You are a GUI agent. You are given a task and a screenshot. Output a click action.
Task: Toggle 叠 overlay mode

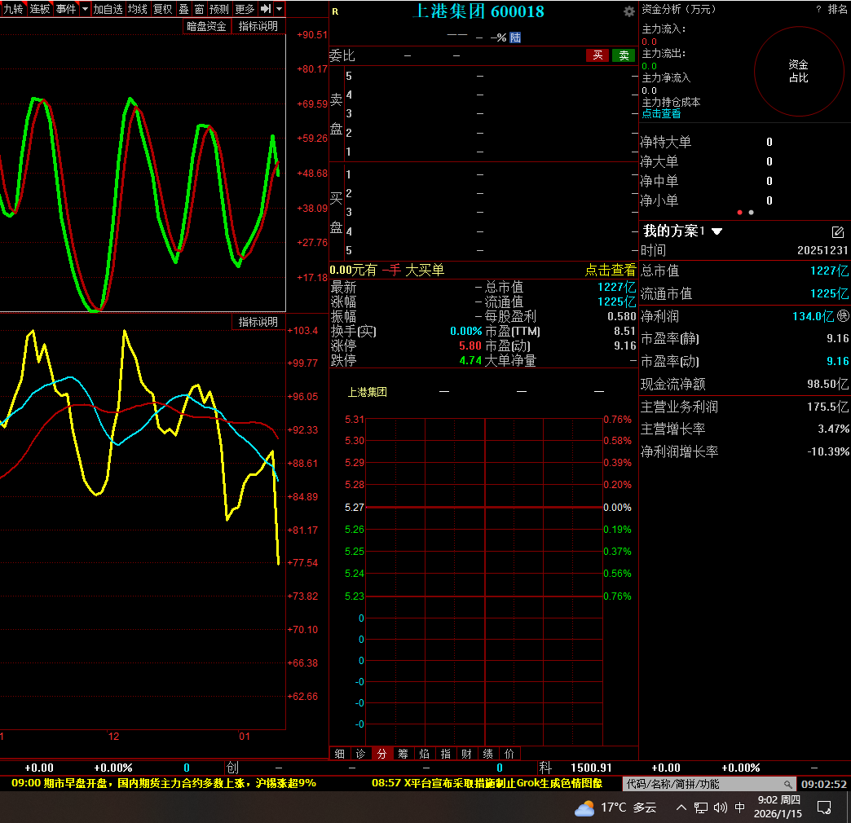coord(183,9)
